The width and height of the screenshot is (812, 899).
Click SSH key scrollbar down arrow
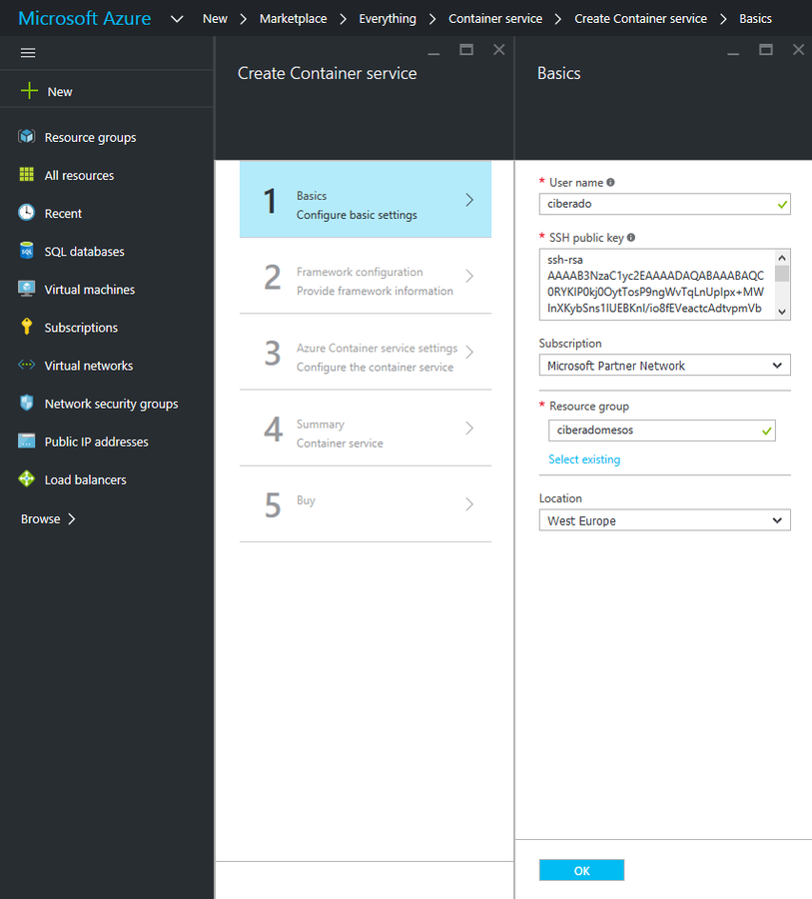(x=782, y=312)
